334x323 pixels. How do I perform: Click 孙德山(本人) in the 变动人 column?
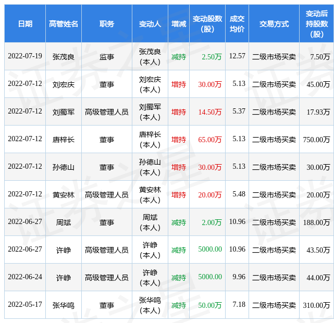[150, 167]
